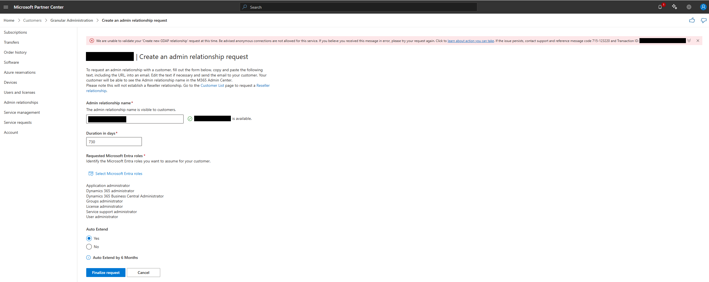Click the Finalize request button
Image resolution: width=709 pixels, height=282 pixels.
click(x=105, y=272)
